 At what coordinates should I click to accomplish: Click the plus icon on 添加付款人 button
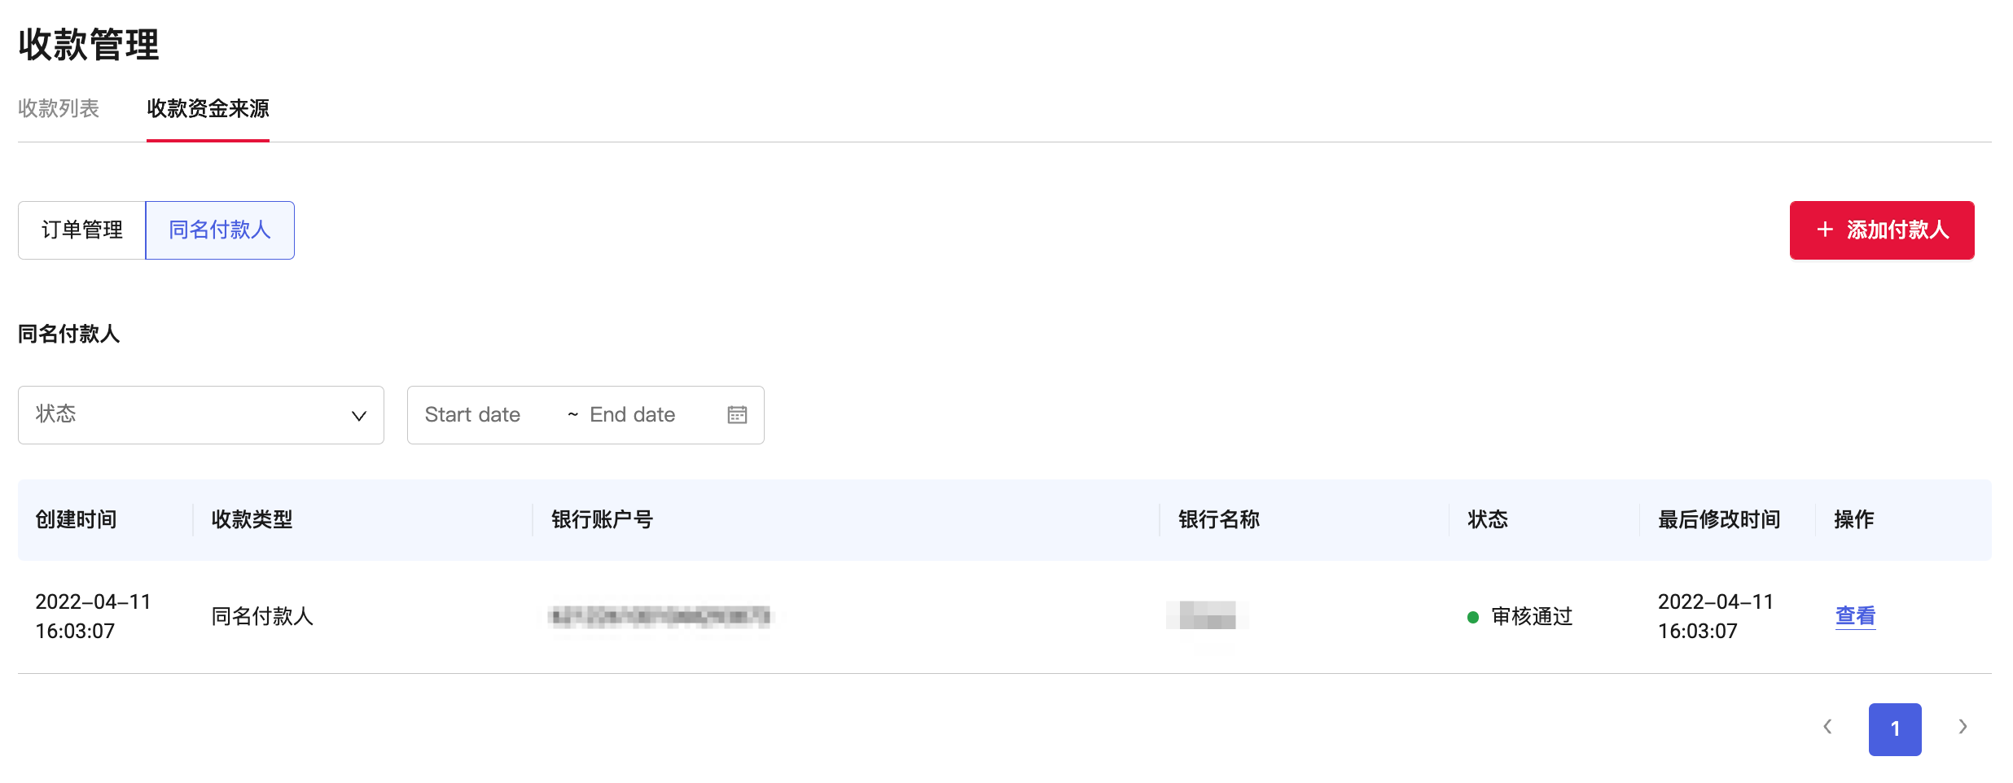click(1825, 230)
